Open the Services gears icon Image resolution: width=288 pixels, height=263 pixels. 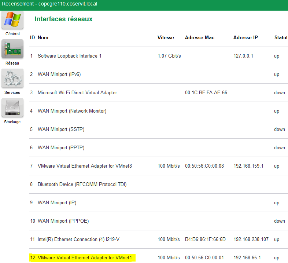(x=12, y=78)
